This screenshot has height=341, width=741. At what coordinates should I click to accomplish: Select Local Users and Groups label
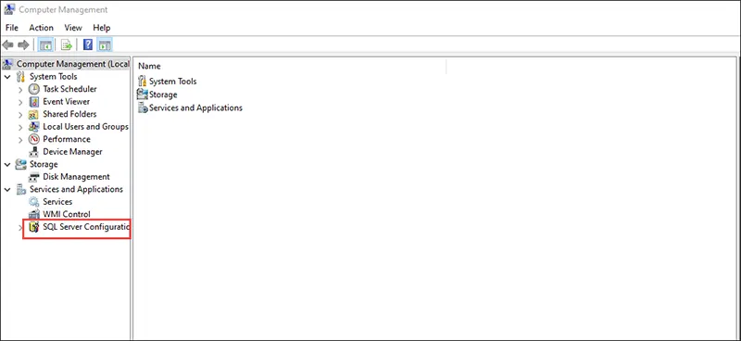click(85, 126)
